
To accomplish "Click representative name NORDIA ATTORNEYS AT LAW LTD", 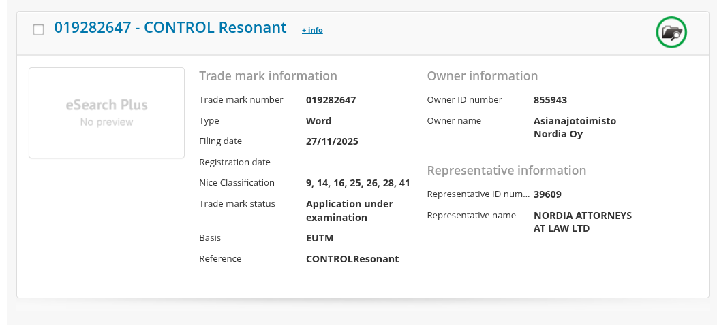I will (582, 222).
